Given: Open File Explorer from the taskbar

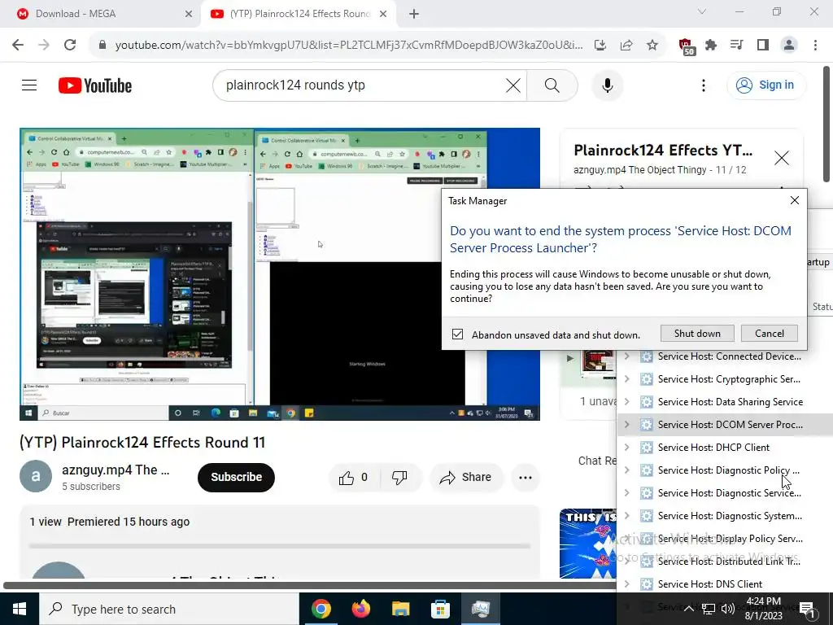Looking at the screenshot, I should coord(400,609).
